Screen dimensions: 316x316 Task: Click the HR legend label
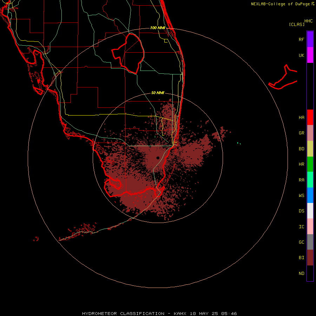point(301,164)
